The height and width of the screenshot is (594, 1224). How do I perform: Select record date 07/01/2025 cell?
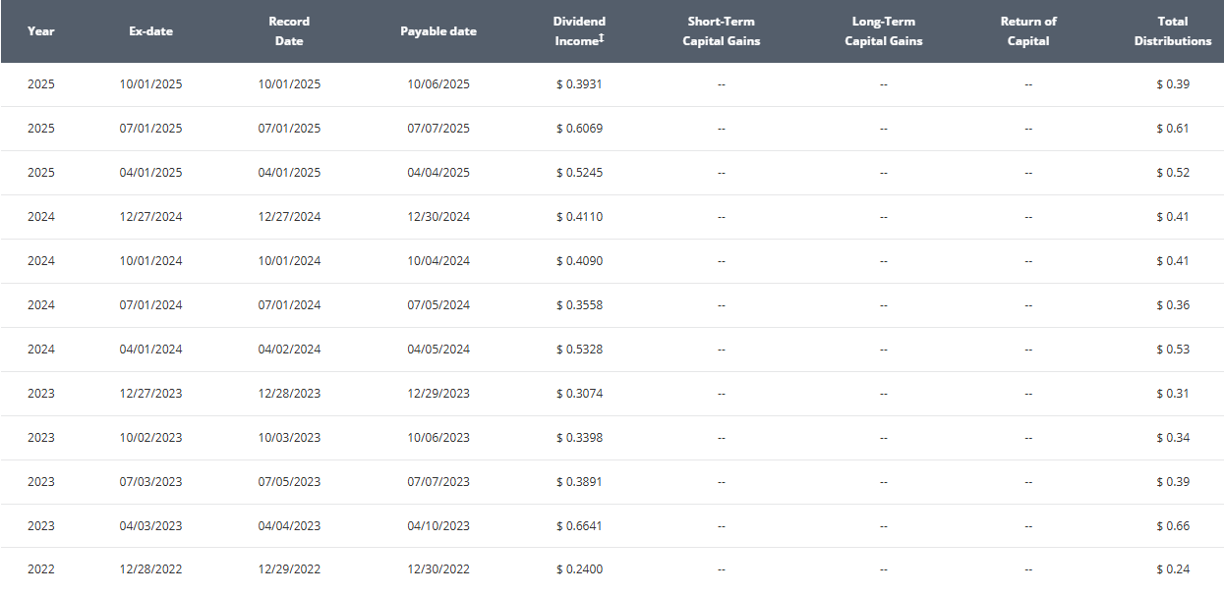(x=289, y=129)
